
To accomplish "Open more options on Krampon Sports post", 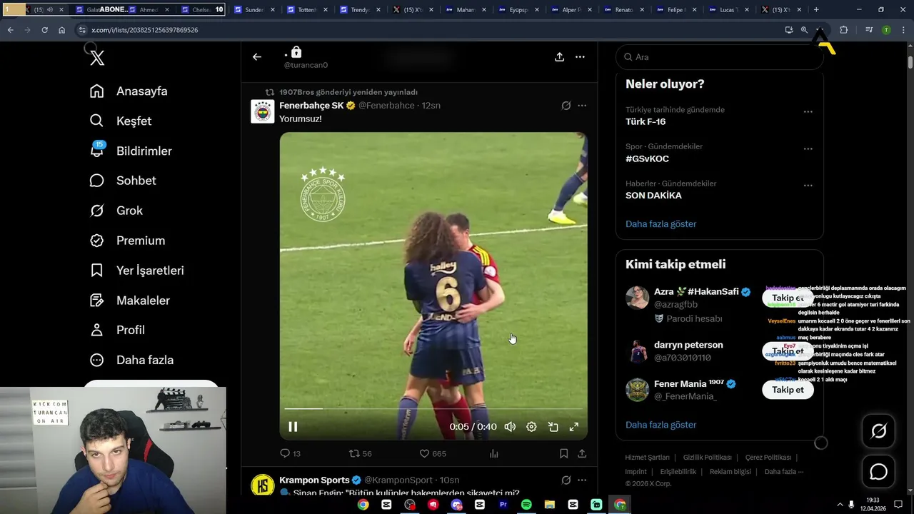I will point(582,480).
